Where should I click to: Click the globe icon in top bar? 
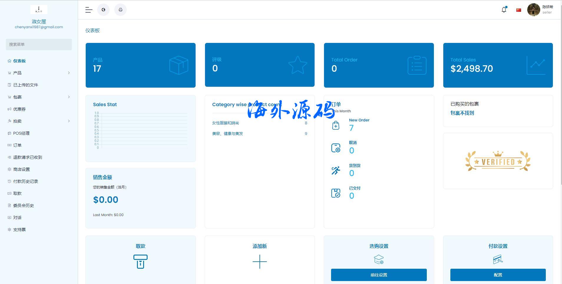103,10
